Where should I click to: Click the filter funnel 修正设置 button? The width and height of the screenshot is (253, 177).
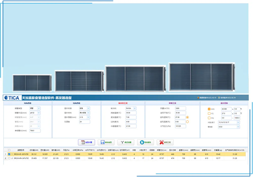tap(126, 142)
